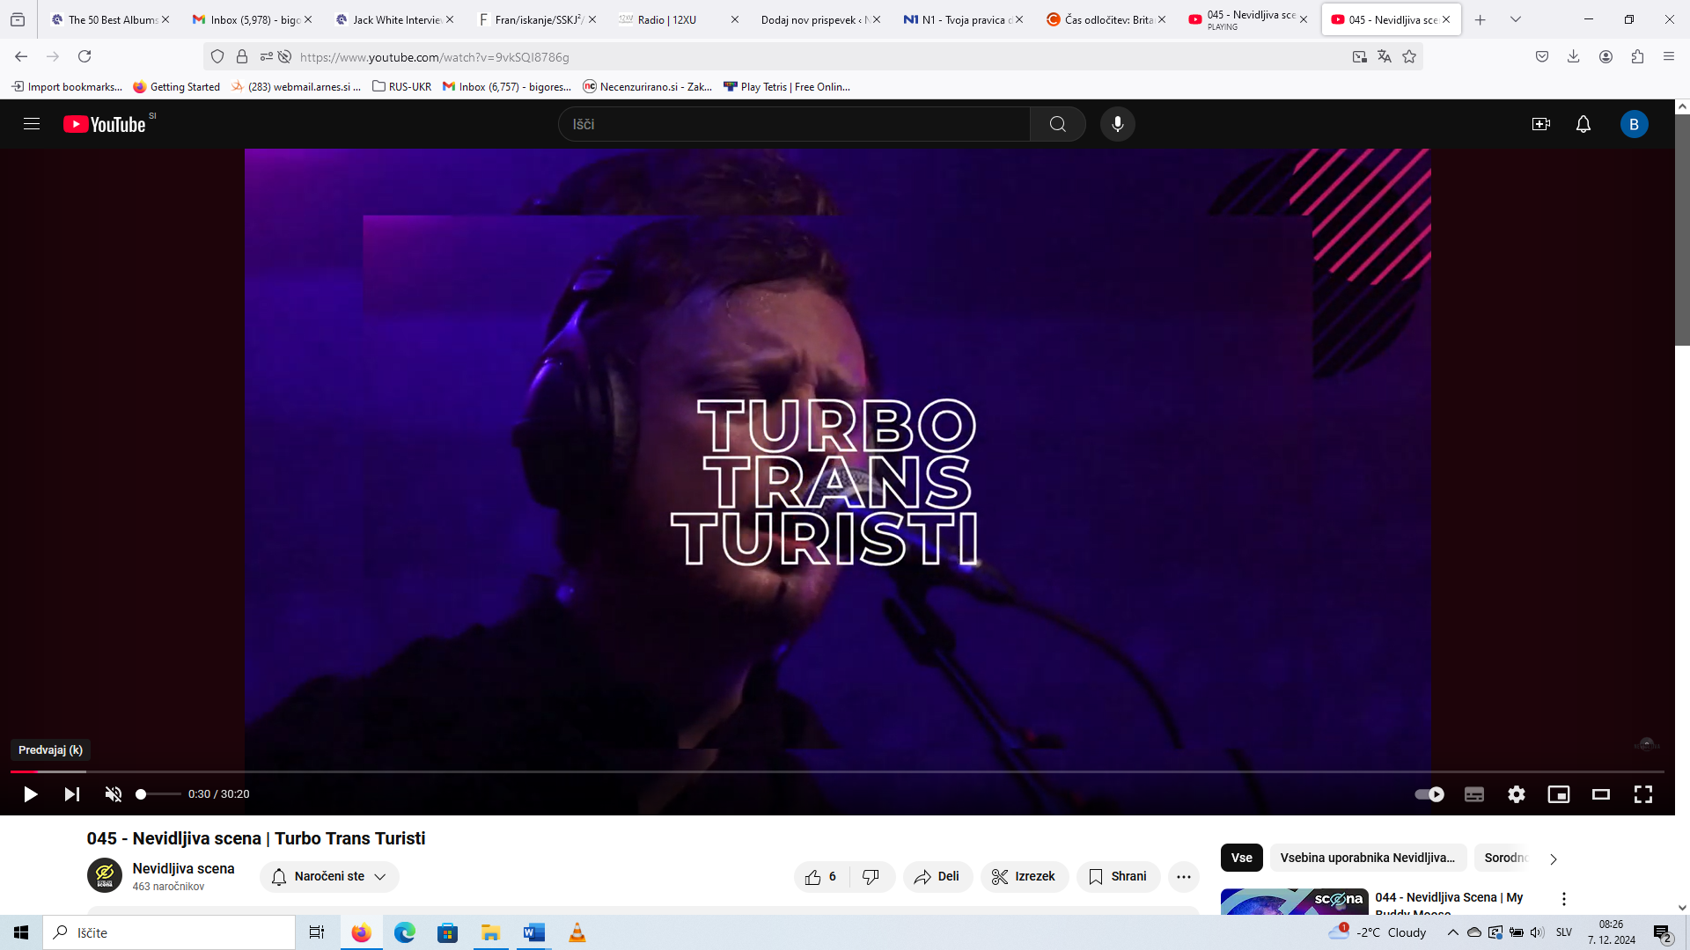Click the dislike thumbs-down icon
Image resolution: width=1690 pixels, height=950 pixels.
(871, 877)
